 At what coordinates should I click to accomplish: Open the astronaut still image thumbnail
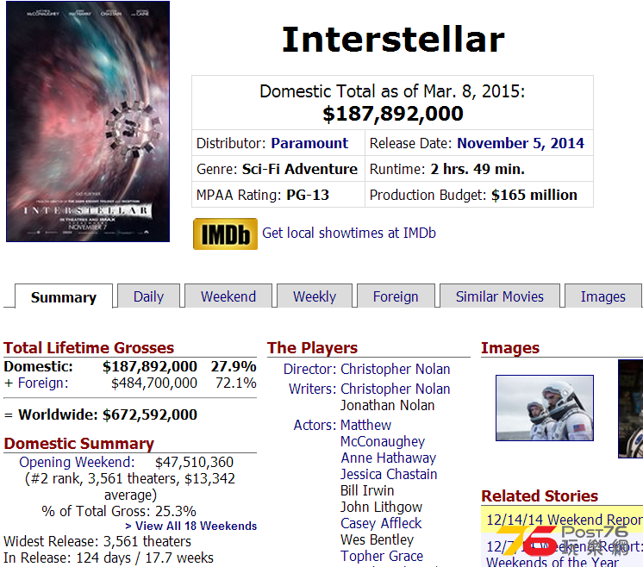[545, 408]
